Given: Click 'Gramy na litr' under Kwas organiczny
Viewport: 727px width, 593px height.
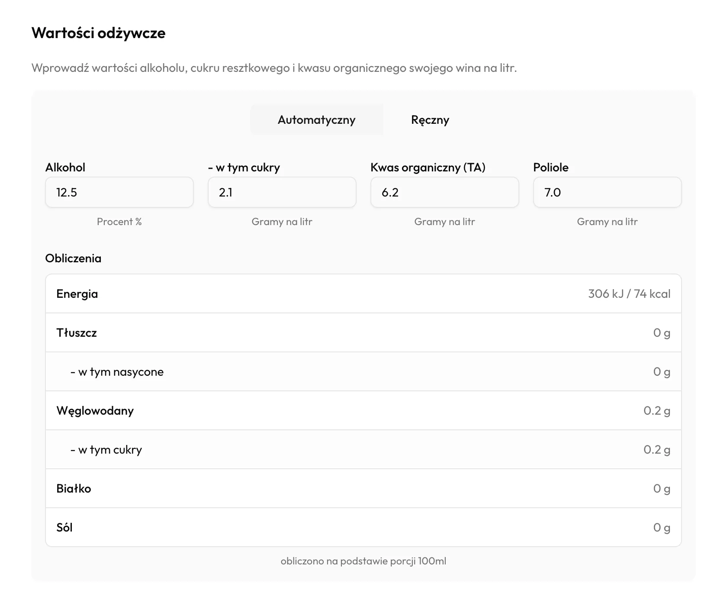Looking at the screenshot, I should pos(445,222).
